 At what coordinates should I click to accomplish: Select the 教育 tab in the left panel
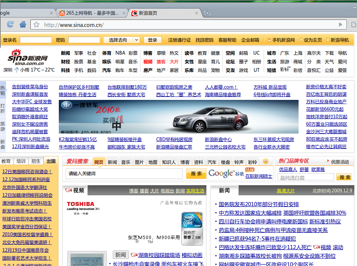(6, 161)
